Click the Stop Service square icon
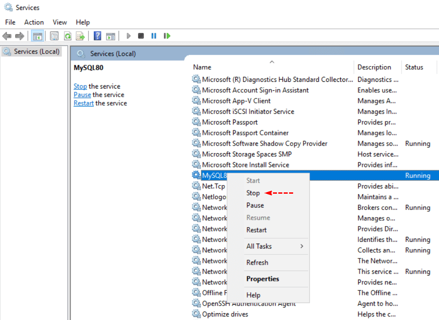This screenshot has width=439, height=320. click(141, 36)
